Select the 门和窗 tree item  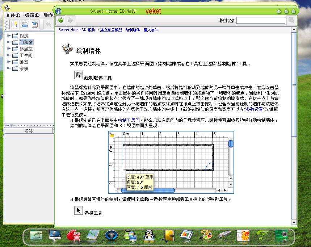click(x=26, y=42)
